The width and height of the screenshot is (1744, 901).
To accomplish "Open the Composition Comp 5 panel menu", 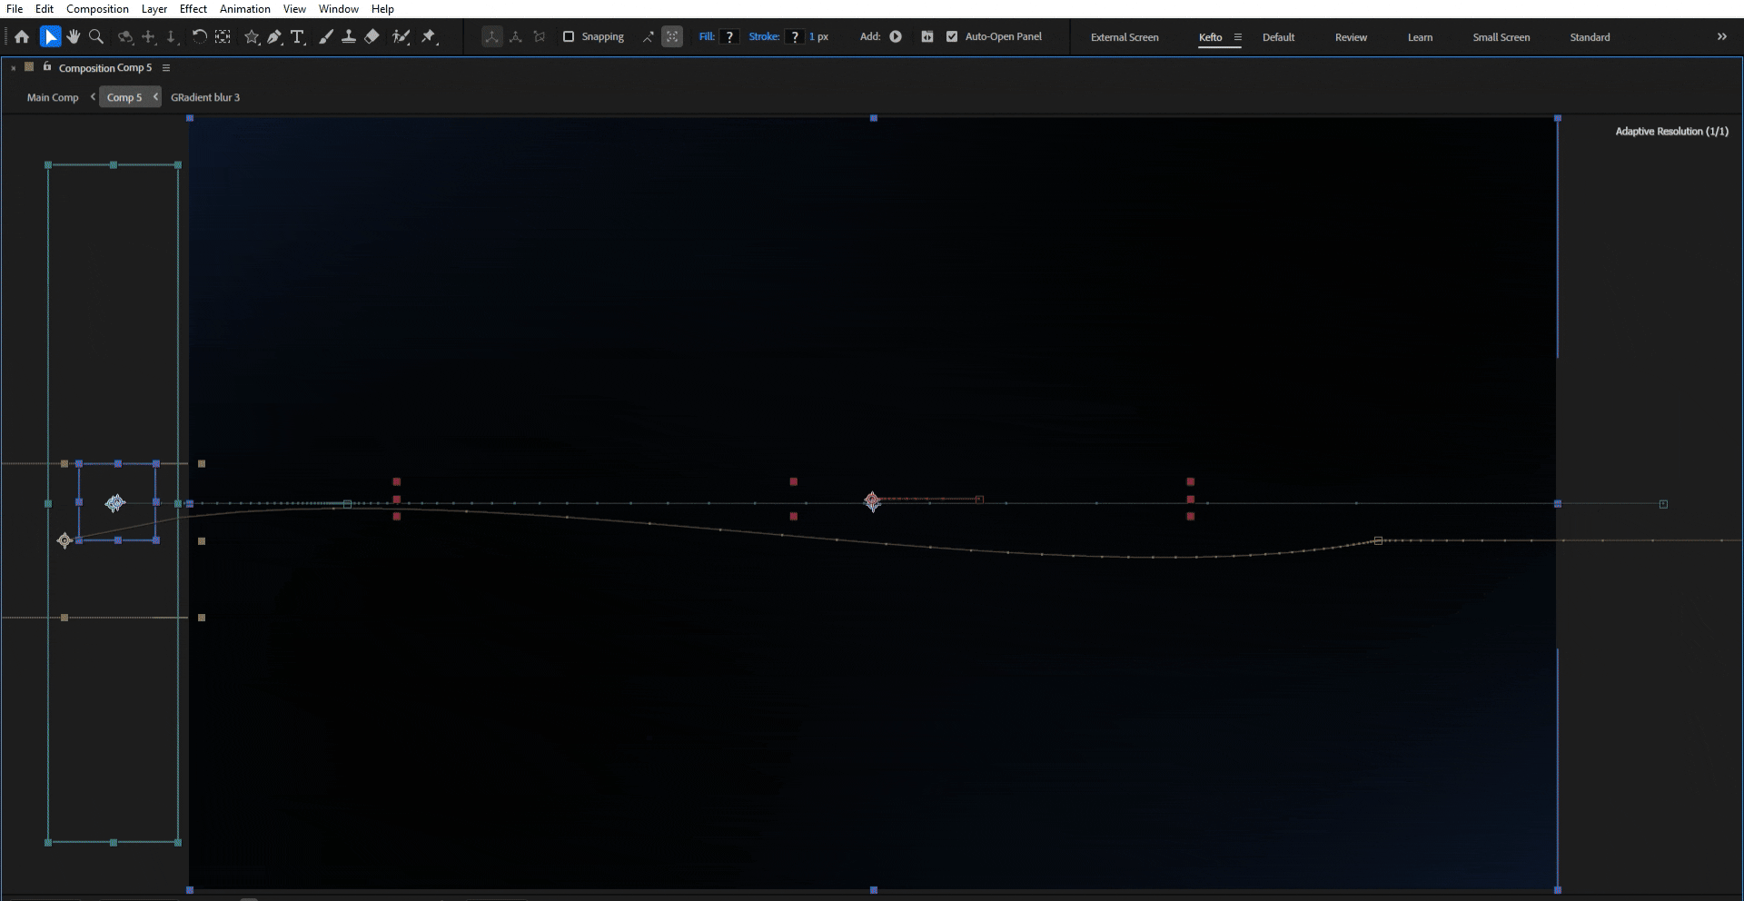I will tap(166, 68).
